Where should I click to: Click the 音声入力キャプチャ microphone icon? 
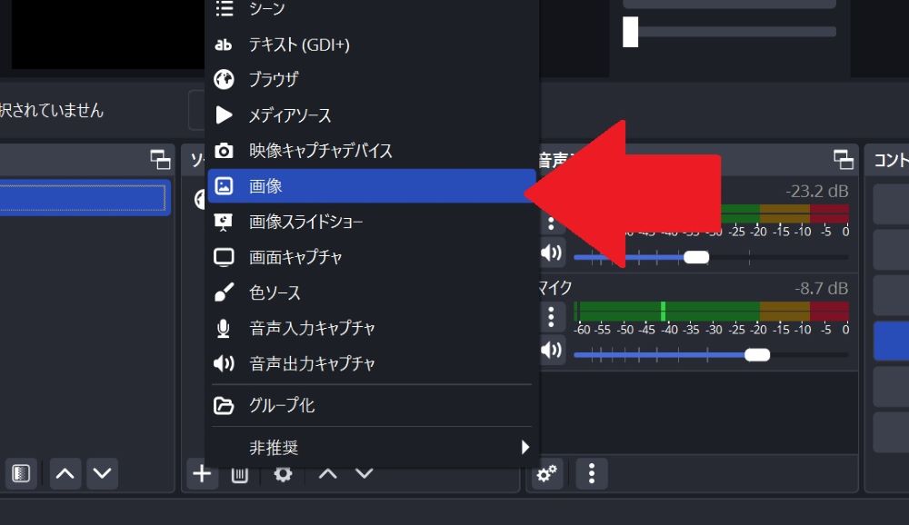[x=224, y=328]
